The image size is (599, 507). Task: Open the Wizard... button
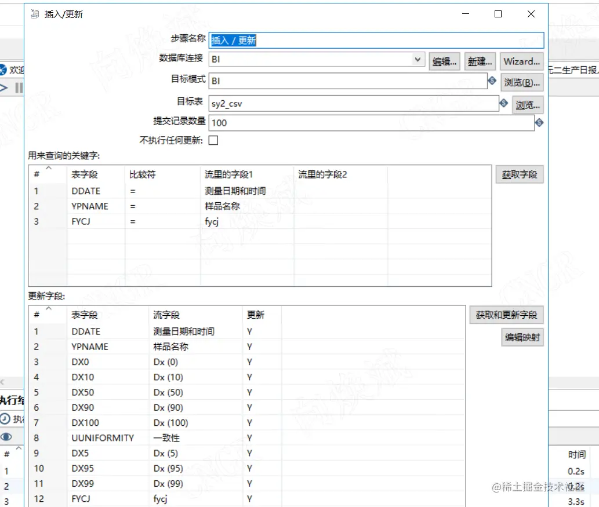coord(521,61)
